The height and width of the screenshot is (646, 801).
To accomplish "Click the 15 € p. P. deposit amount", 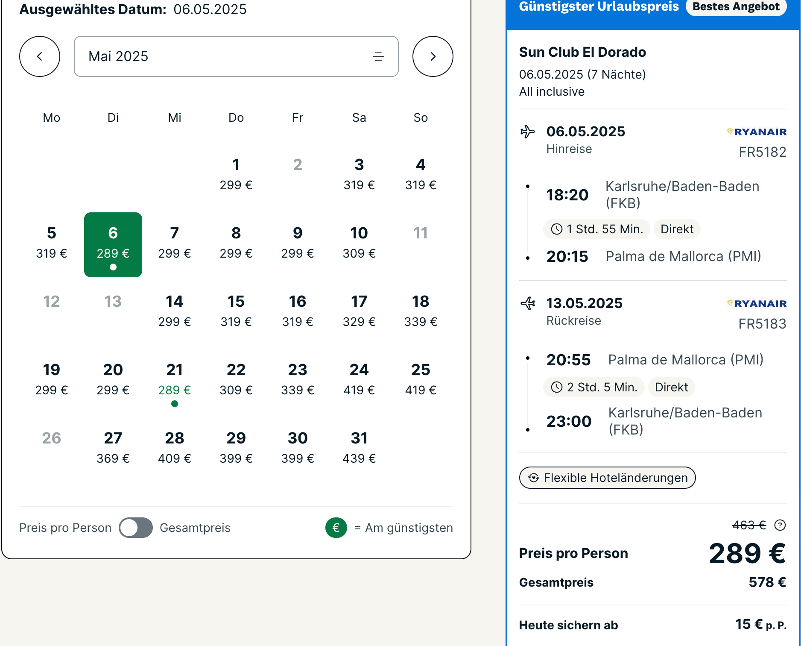I will click(x=761, y=625).
